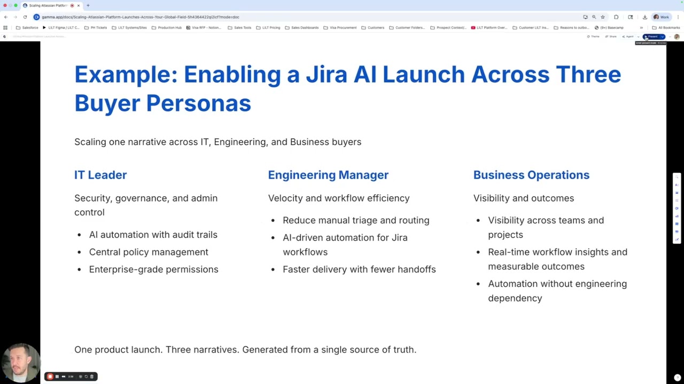Viewport: 684px width, 384px height.
Task: Click the presenter webcam bubble
Action: coord(20,363)
